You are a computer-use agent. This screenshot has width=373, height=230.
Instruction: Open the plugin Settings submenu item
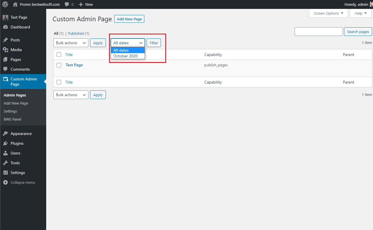10,111
